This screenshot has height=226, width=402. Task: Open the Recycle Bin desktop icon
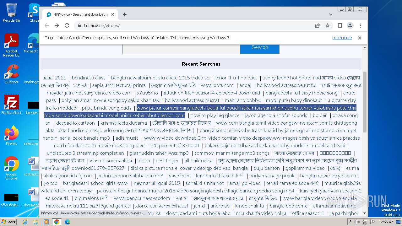[11, 13]
